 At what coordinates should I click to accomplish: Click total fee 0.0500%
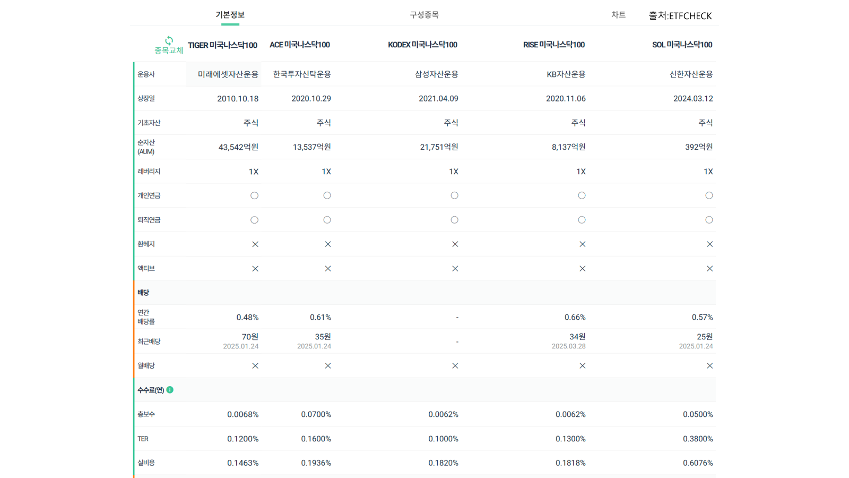point(698,415)
